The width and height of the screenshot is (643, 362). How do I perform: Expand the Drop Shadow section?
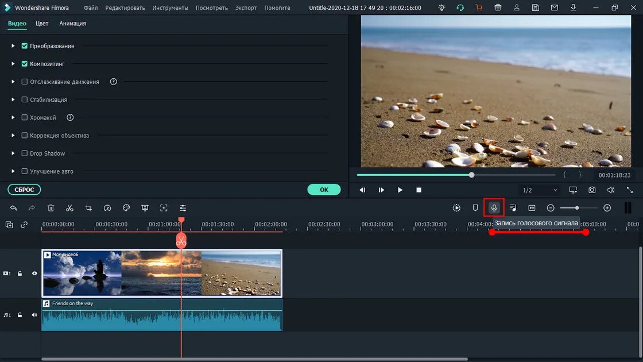(12, 153)
